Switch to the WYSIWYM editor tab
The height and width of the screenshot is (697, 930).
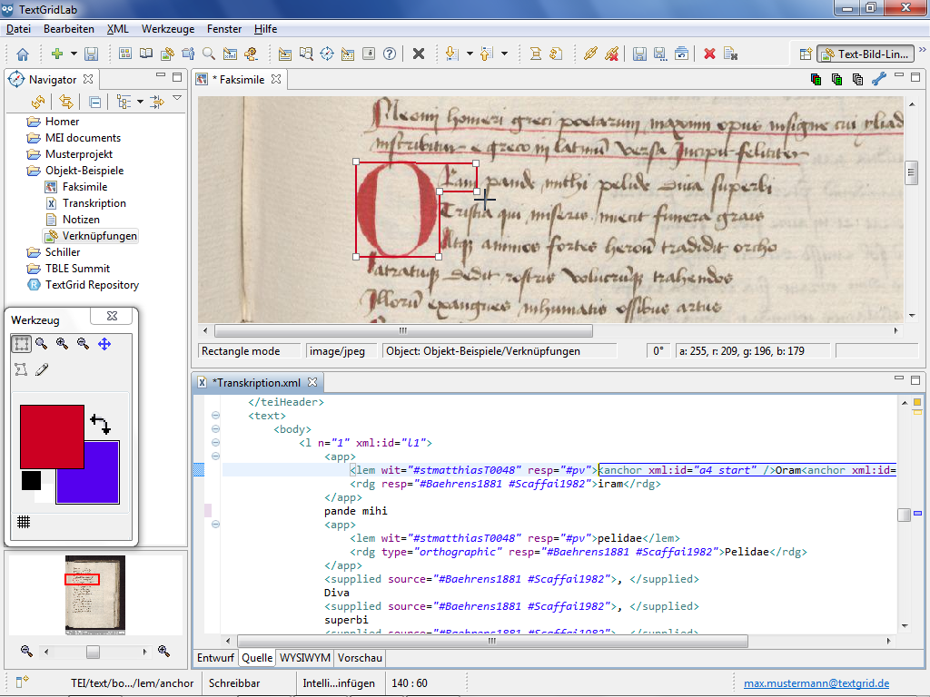point(304,658)
